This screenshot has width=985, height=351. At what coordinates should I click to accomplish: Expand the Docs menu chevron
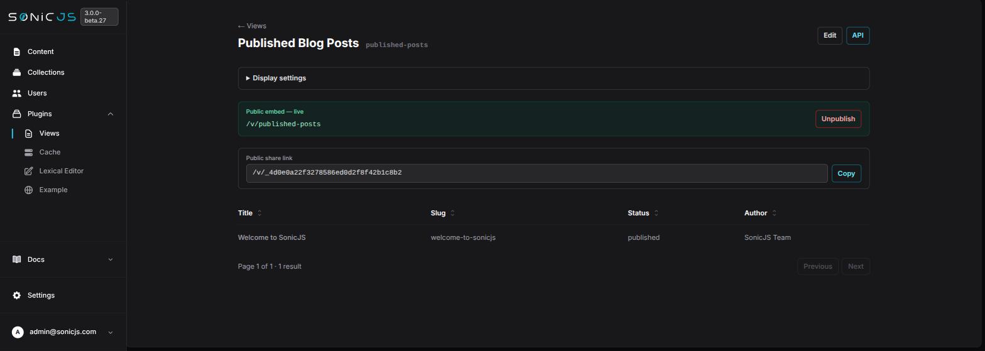tap(111, 259)
